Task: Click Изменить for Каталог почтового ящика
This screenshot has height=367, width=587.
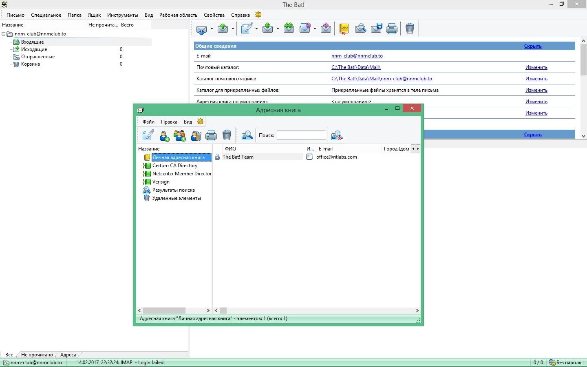Action: (x=536, y=79)
